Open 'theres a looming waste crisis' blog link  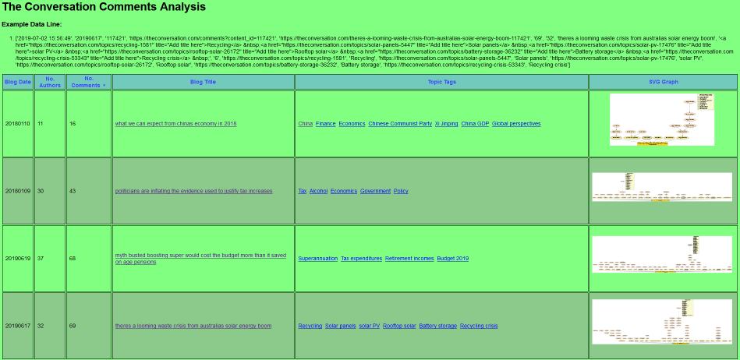[193, 326]
